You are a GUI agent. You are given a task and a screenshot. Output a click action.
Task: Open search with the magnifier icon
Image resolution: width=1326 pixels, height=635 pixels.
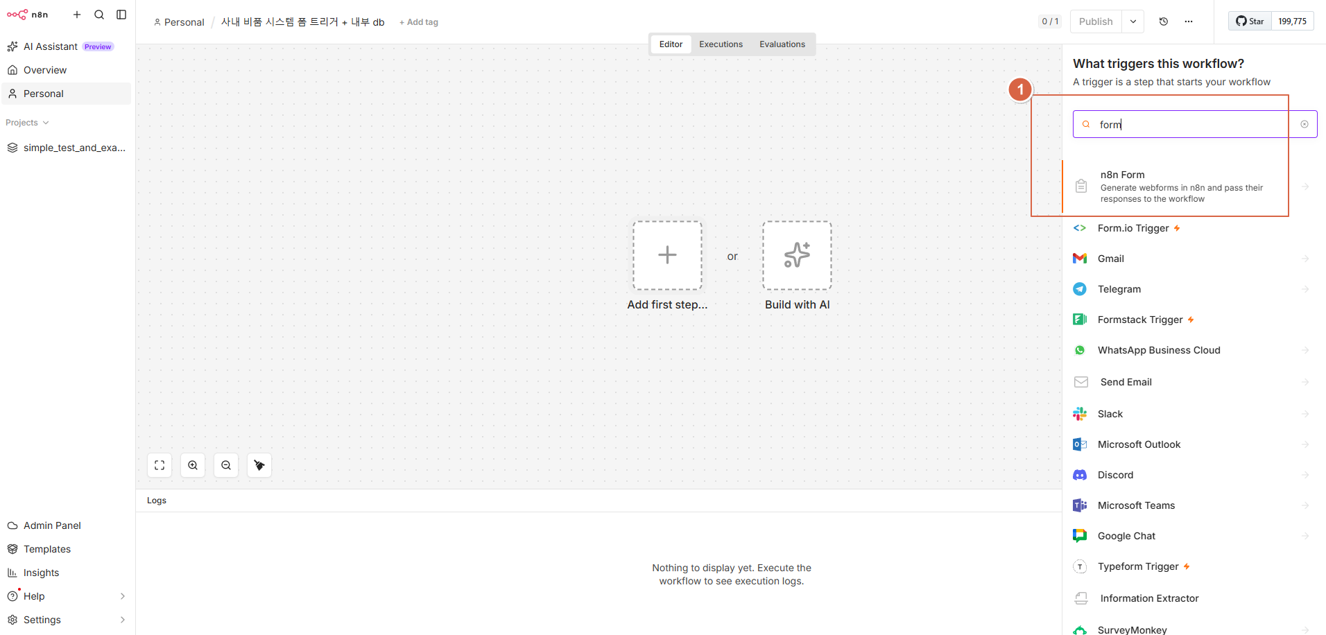[99, 15]
